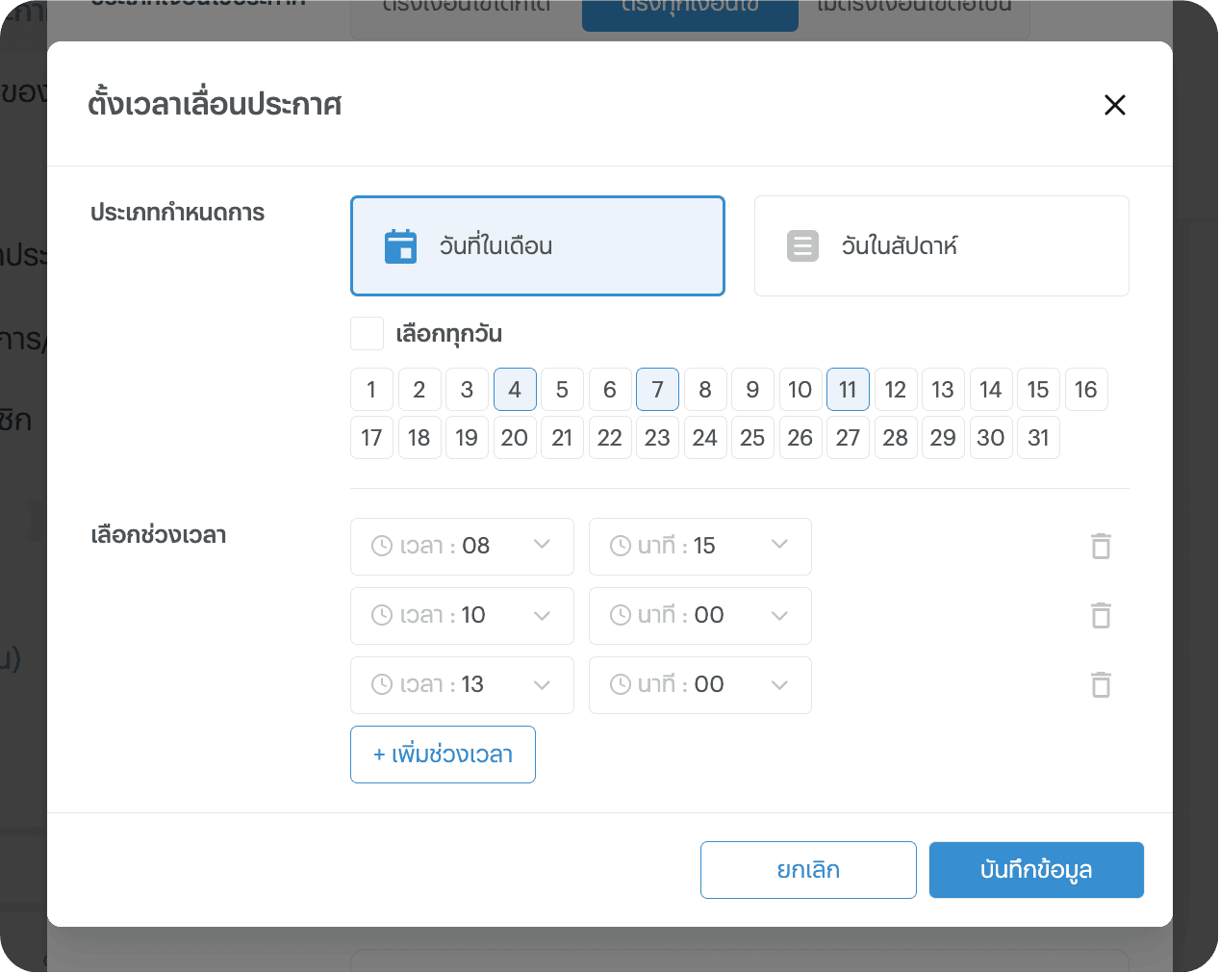
Task: Open the hour dropdown showing 10
Action: (463, 616)
